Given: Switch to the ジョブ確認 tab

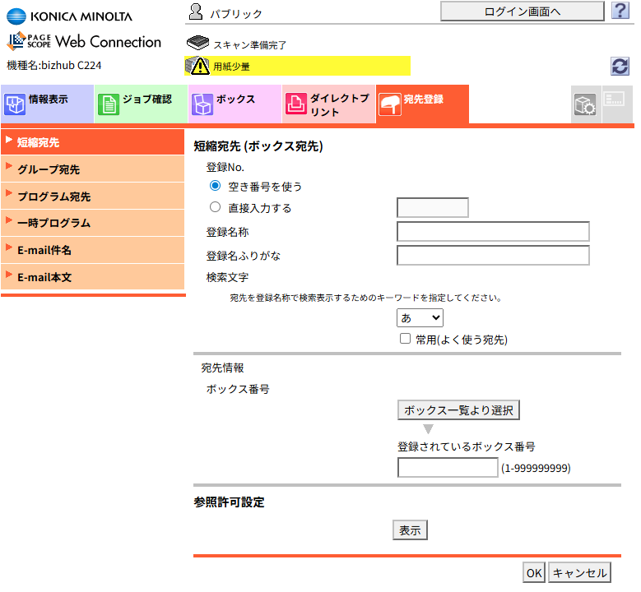Looking at the screenshot, I should (x=141, y=104).
